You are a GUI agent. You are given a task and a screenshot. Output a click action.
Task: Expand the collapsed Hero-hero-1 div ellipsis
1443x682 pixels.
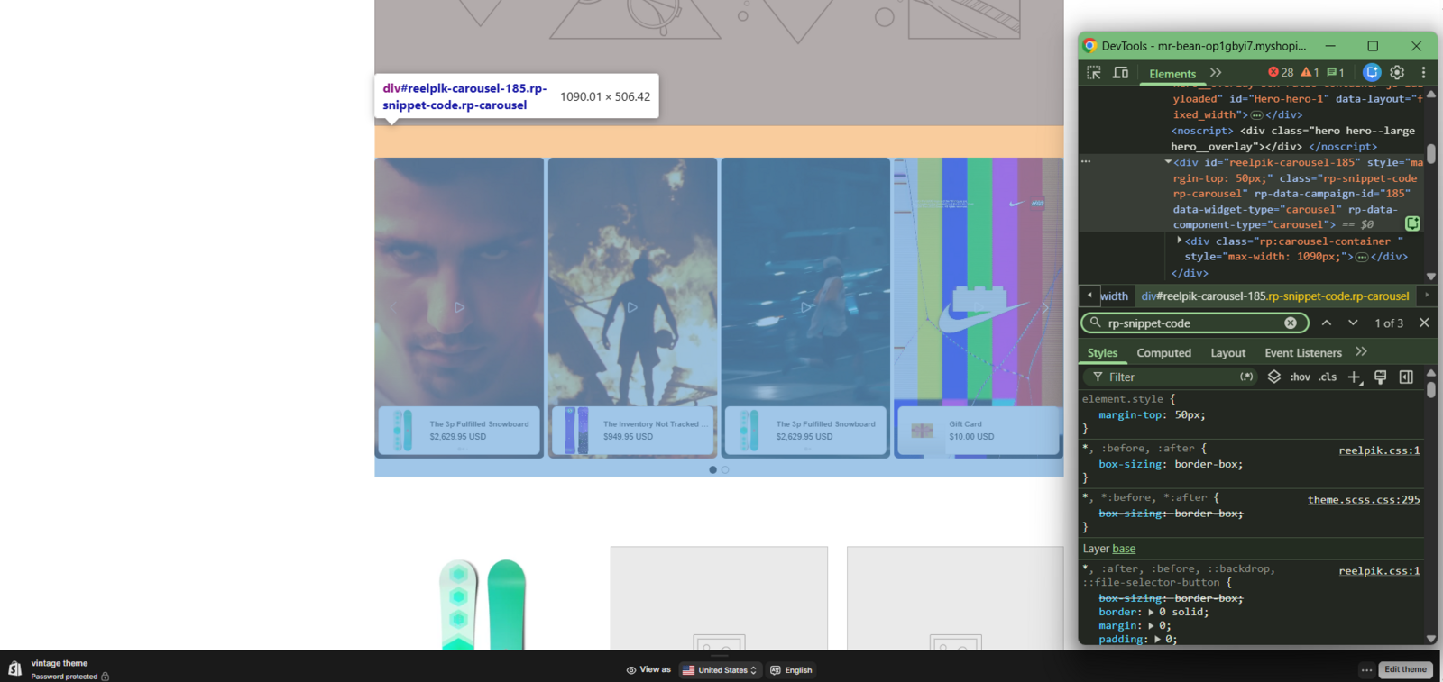pyautogui.click(x=1256, y=115)
